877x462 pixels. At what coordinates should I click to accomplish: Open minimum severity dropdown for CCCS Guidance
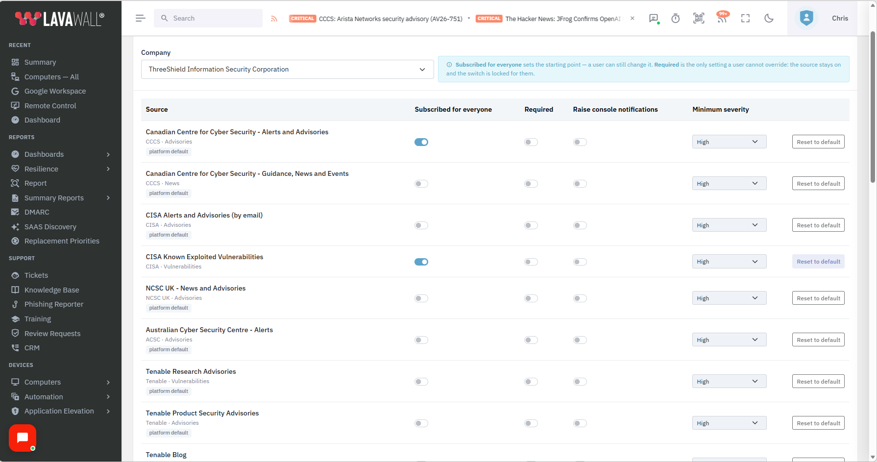click(729, 184)
